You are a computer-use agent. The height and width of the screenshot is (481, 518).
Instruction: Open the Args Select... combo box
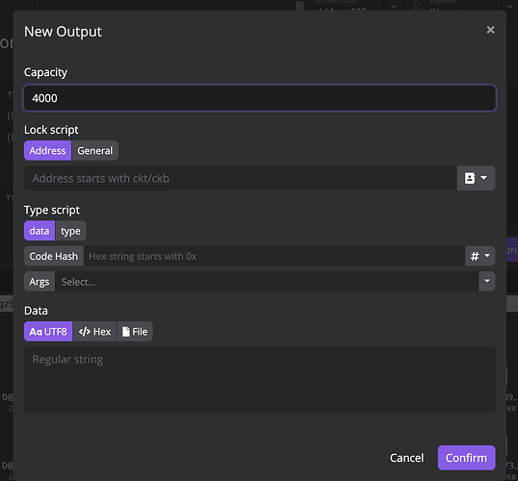(x=267, y=281)
